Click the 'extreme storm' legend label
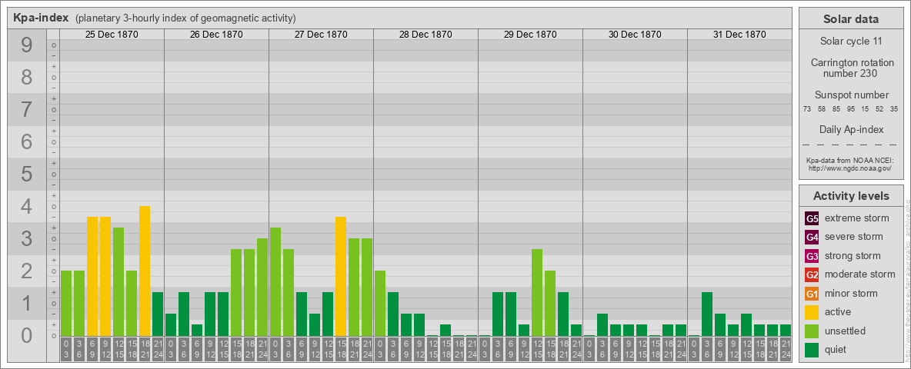The image size is (911, 369). [x=857, y=218]
